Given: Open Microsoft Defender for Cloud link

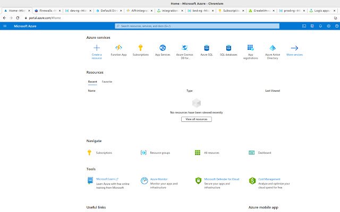Looking at the screenshot, I should 222,179.
